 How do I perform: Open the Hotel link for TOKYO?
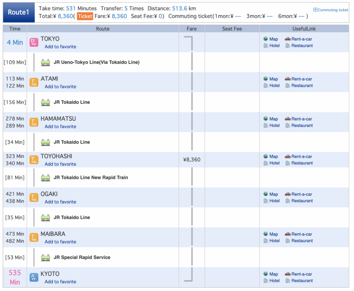click(274, 45)
